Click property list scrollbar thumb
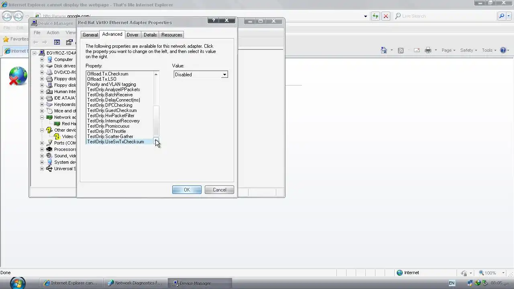The width and height of the screenshot is (514, 289). coord(156,121)
